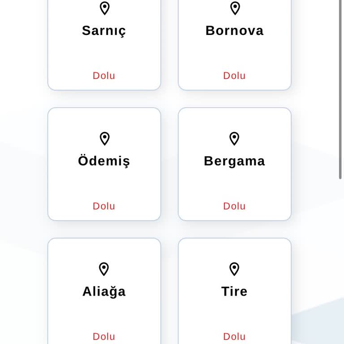The height and width of the screenshot is (344, 344).
Task: Click the location pin icon above Sarnıç
Action: pyautogui.click(x=104, y=8)
